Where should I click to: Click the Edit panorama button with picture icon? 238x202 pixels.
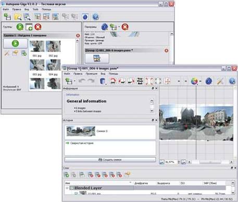tap(97, 58)
